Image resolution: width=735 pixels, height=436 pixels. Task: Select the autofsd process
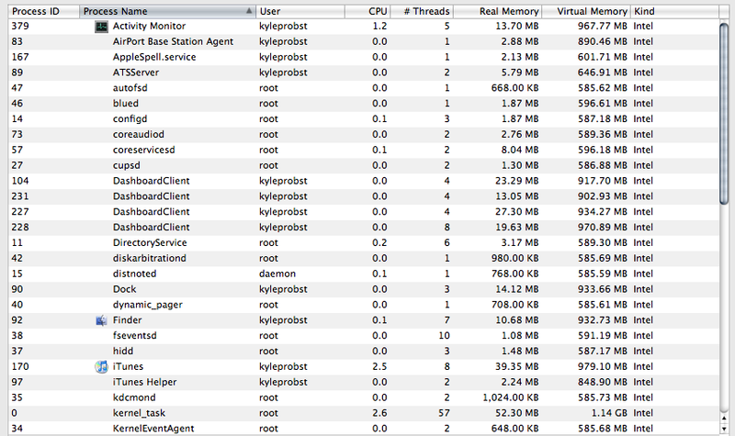click(363, 88)
